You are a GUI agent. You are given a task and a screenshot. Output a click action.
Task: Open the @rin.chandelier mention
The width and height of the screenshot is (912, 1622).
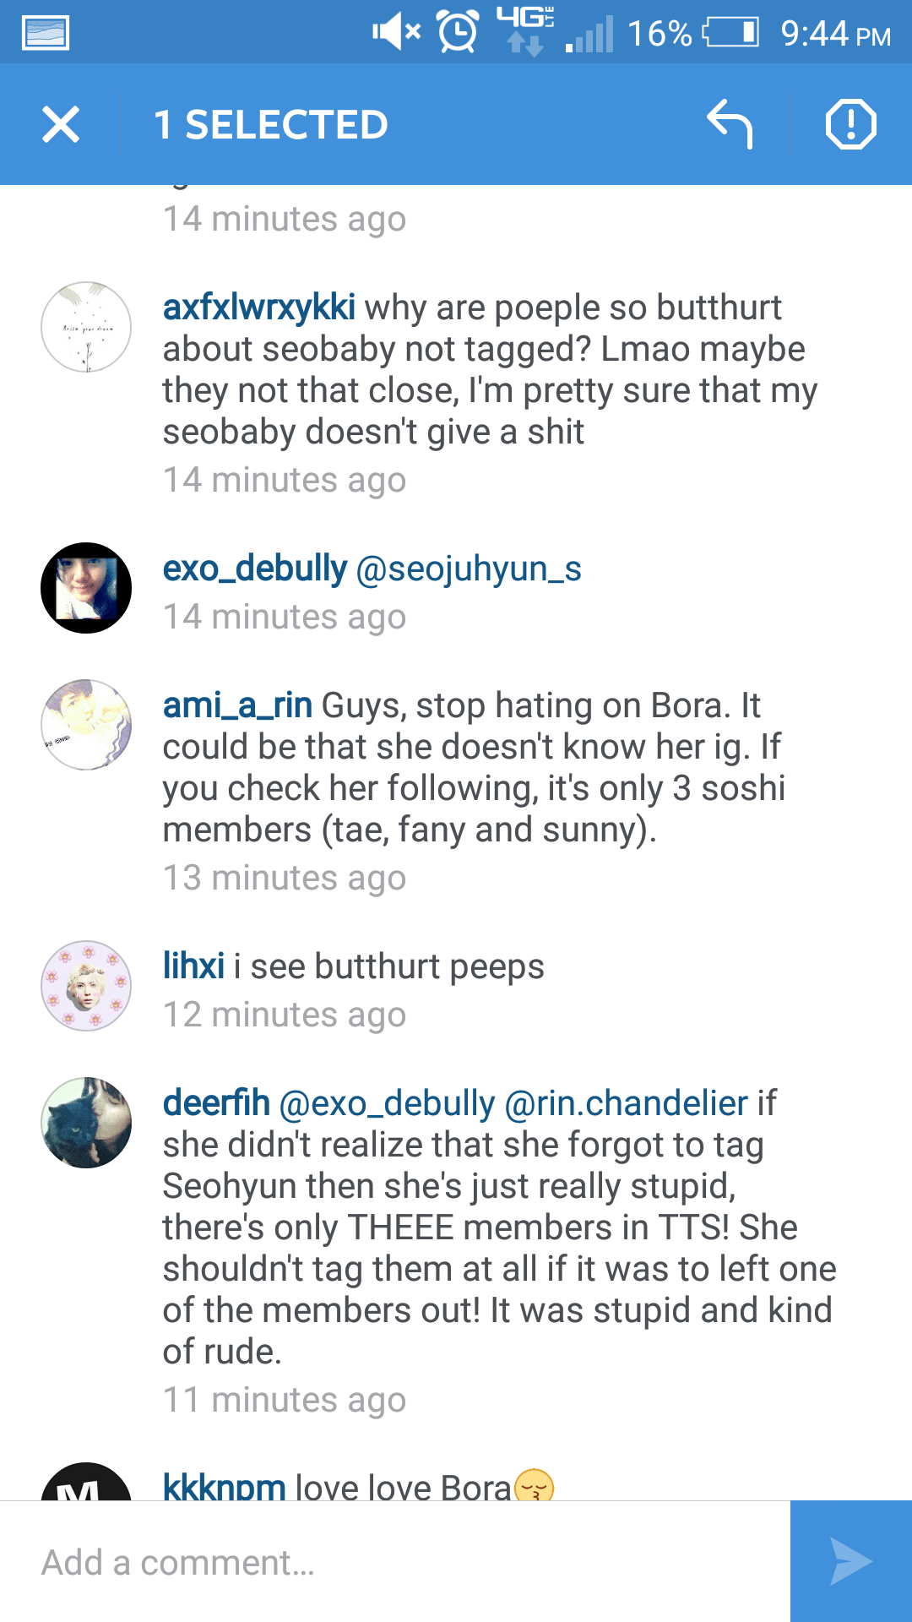pos(626,1103)
